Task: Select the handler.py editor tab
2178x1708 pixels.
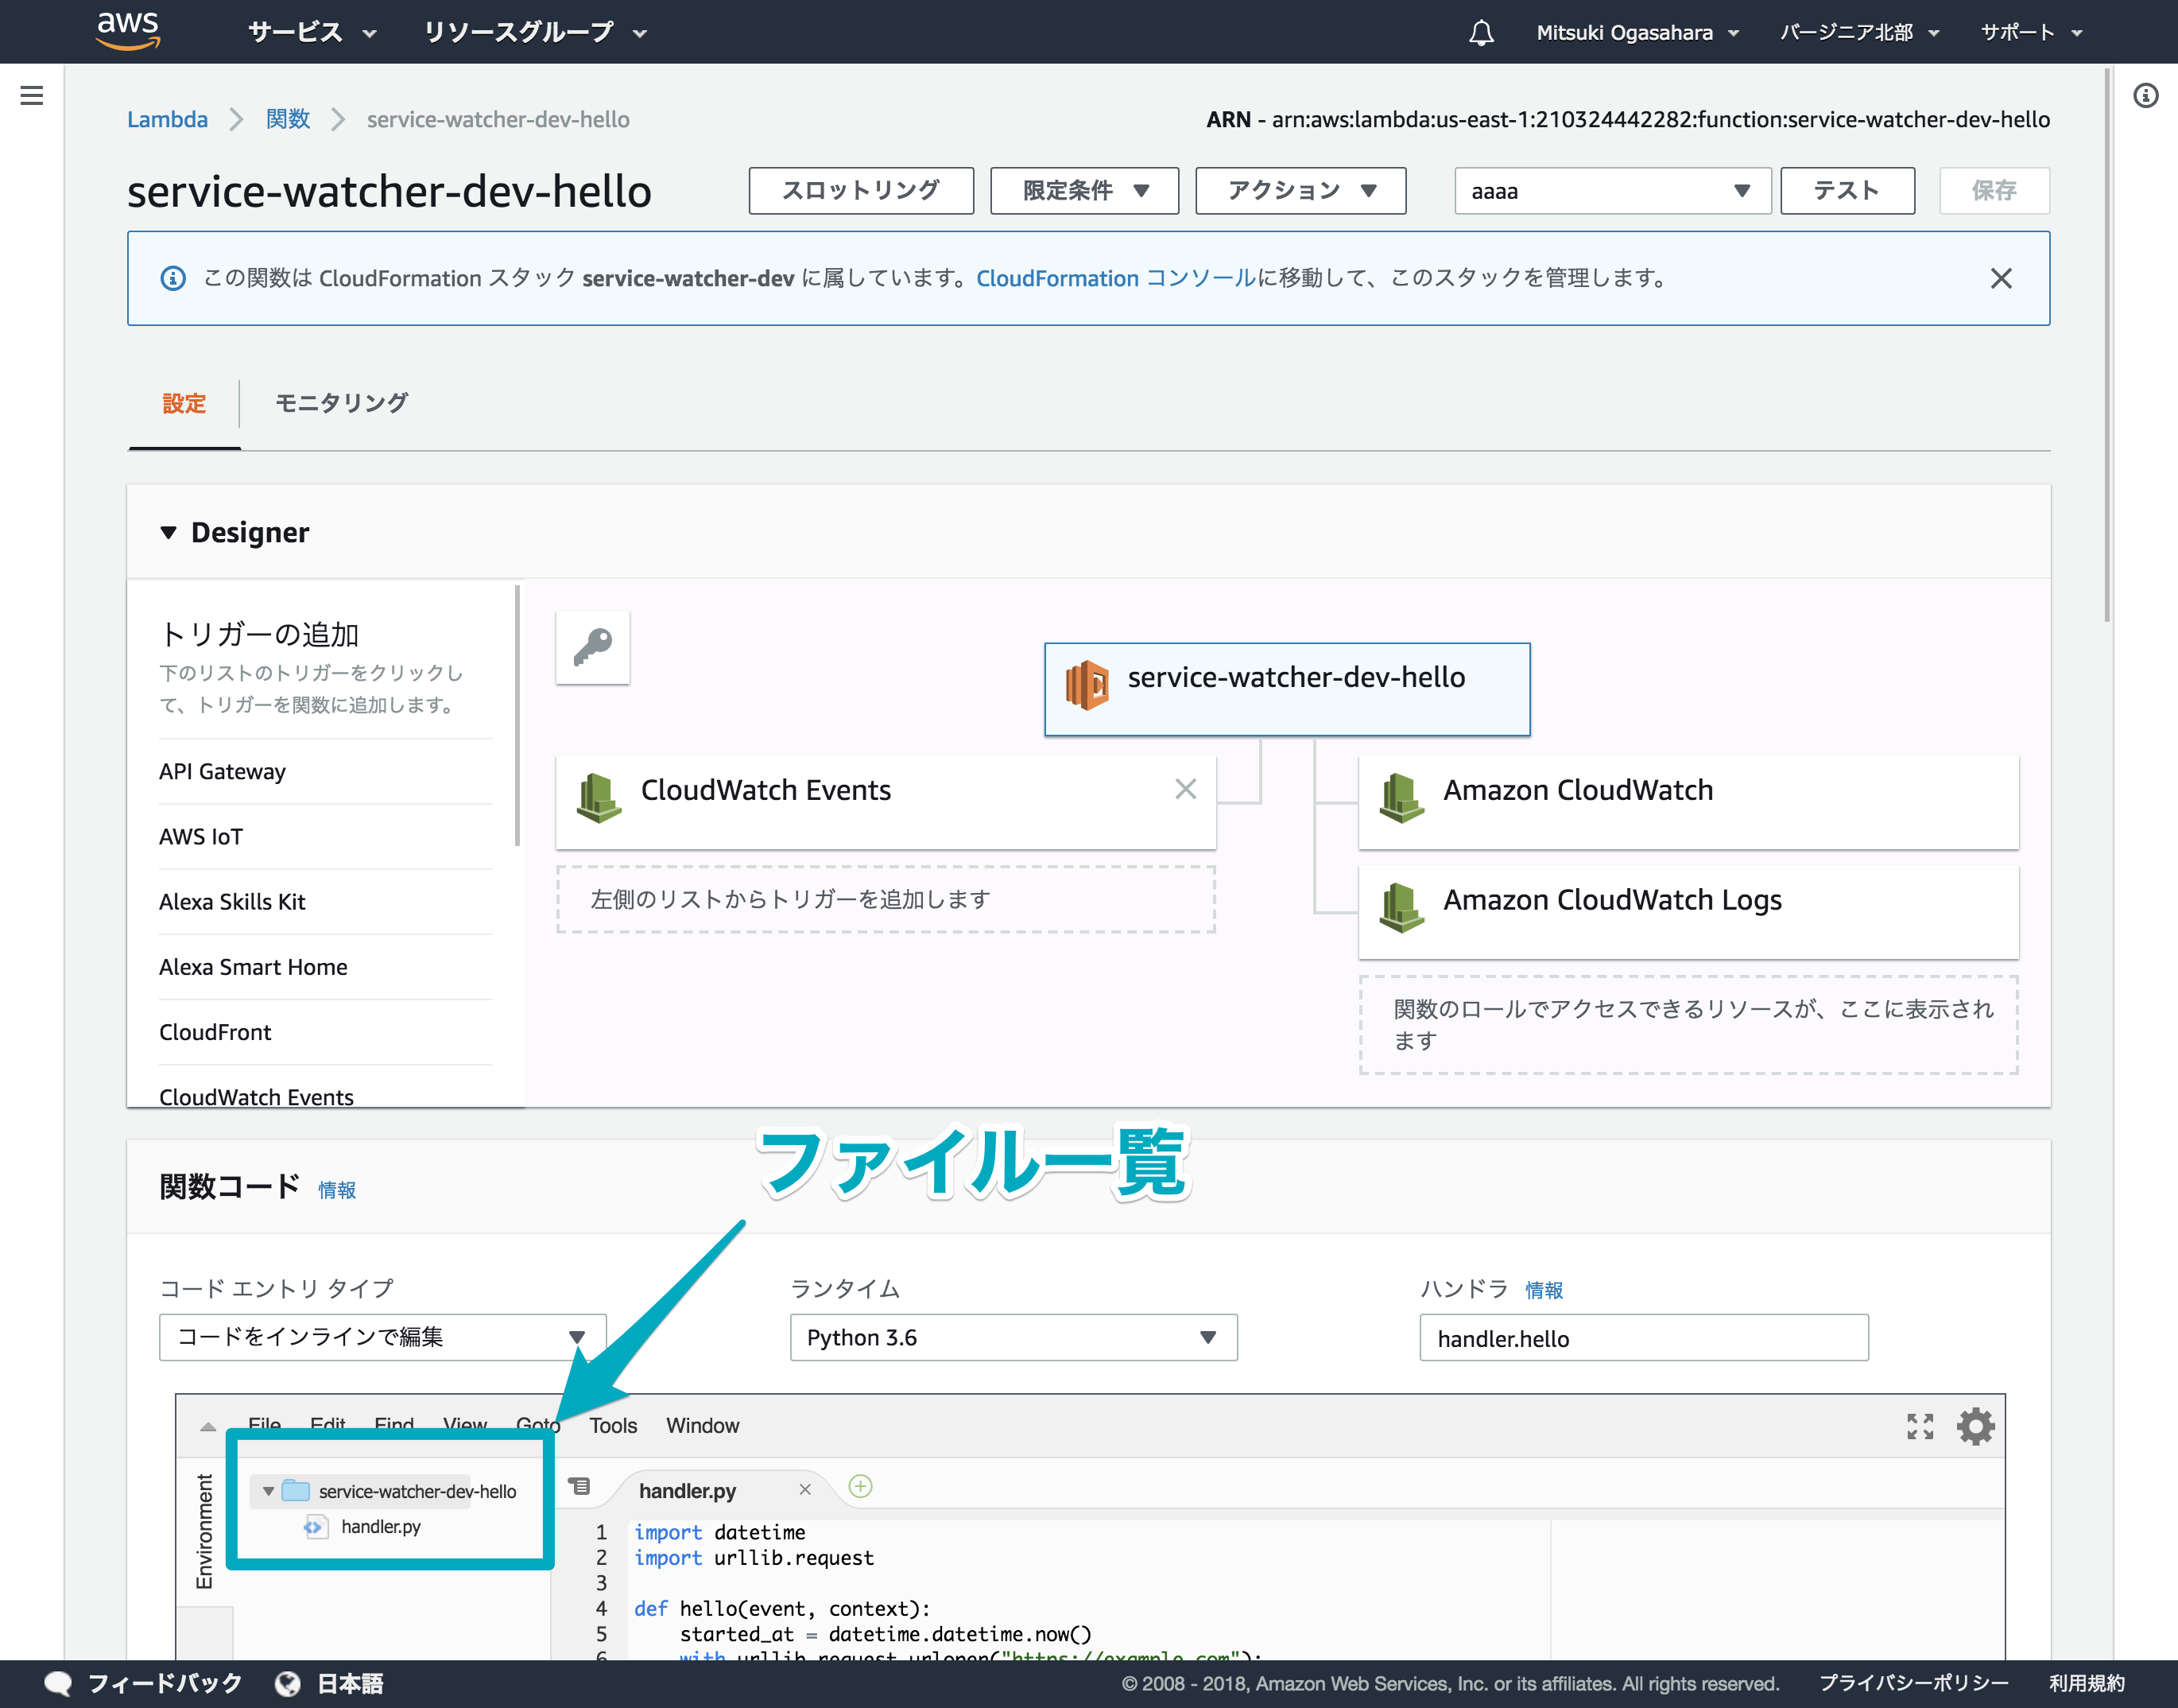Action: pos(688,1490)
